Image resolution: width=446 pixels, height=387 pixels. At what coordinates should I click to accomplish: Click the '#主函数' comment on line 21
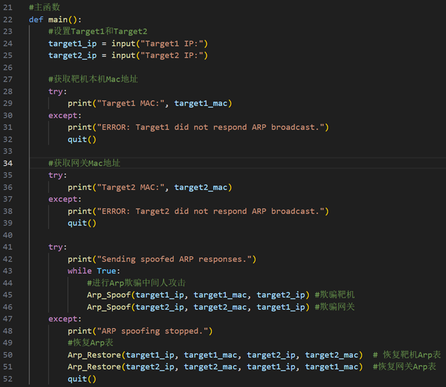point(44,7)
